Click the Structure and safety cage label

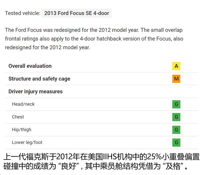tap(39, 79)
